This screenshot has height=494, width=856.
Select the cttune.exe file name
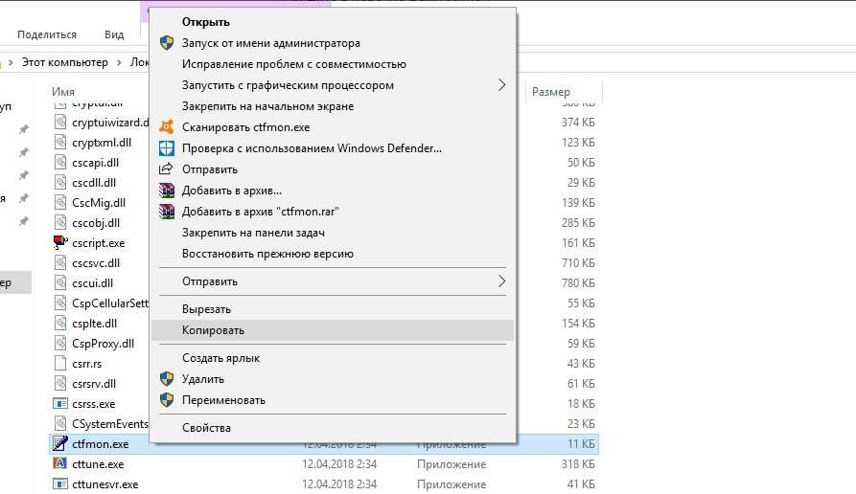98,464
